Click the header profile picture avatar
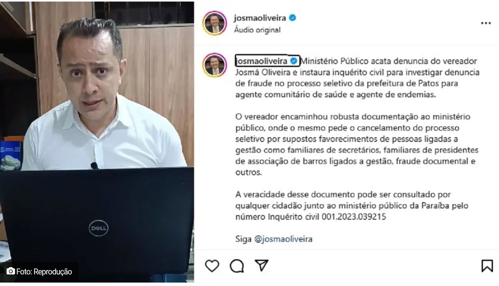This screenshot has width=499, height=286. click(x=214, y=24)
